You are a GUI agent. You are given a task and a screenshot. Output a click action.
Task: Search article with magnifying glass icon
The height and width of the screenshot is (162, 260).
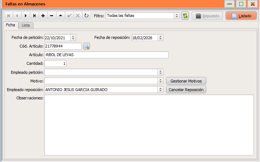(86, 46)
